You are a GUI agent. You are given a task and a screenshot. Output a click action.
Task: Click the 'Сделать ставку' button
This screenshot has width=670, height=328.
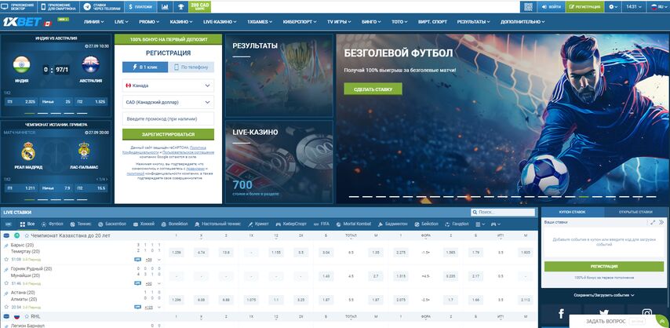tap(373, 89)
